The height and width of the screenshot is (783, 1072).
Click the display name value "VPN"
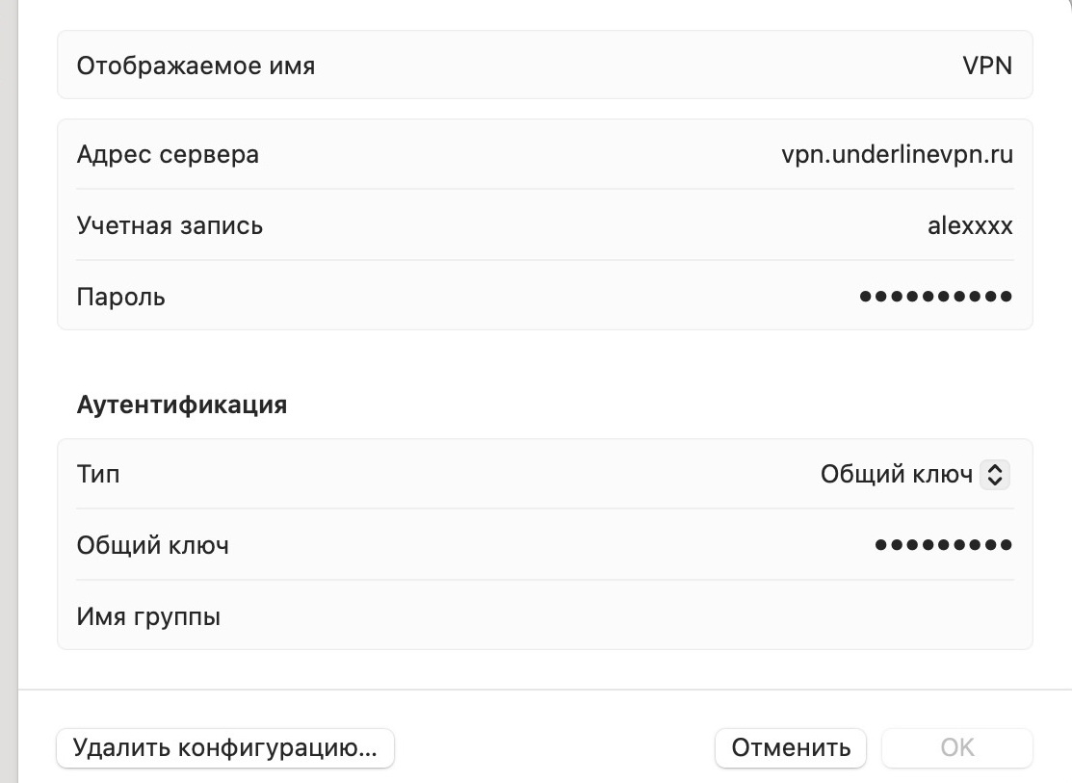click(987, 66)
